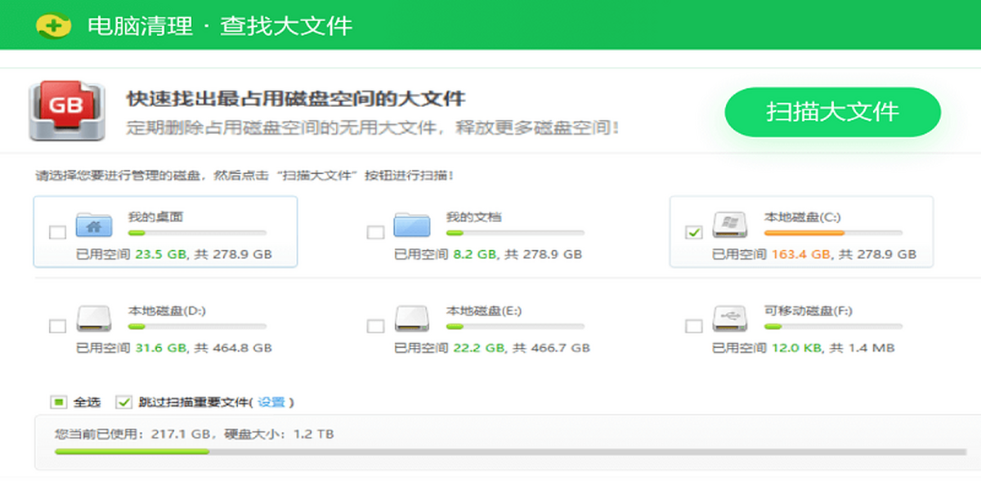Screen dimensions: 981x490
Task: Click the 本地磁盘(D:) drive icon
Action: pos(95,322)
